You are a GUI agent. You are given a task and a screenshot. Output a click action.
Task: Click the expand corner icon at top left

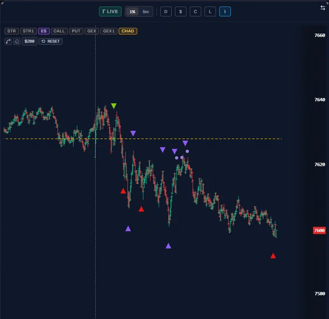click(x=2, y=3)
